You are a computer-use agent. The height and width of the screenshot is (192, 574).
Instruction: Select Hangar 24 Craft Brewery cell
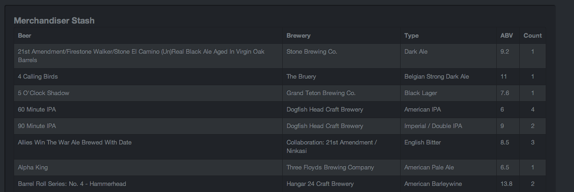pos(320,184)
